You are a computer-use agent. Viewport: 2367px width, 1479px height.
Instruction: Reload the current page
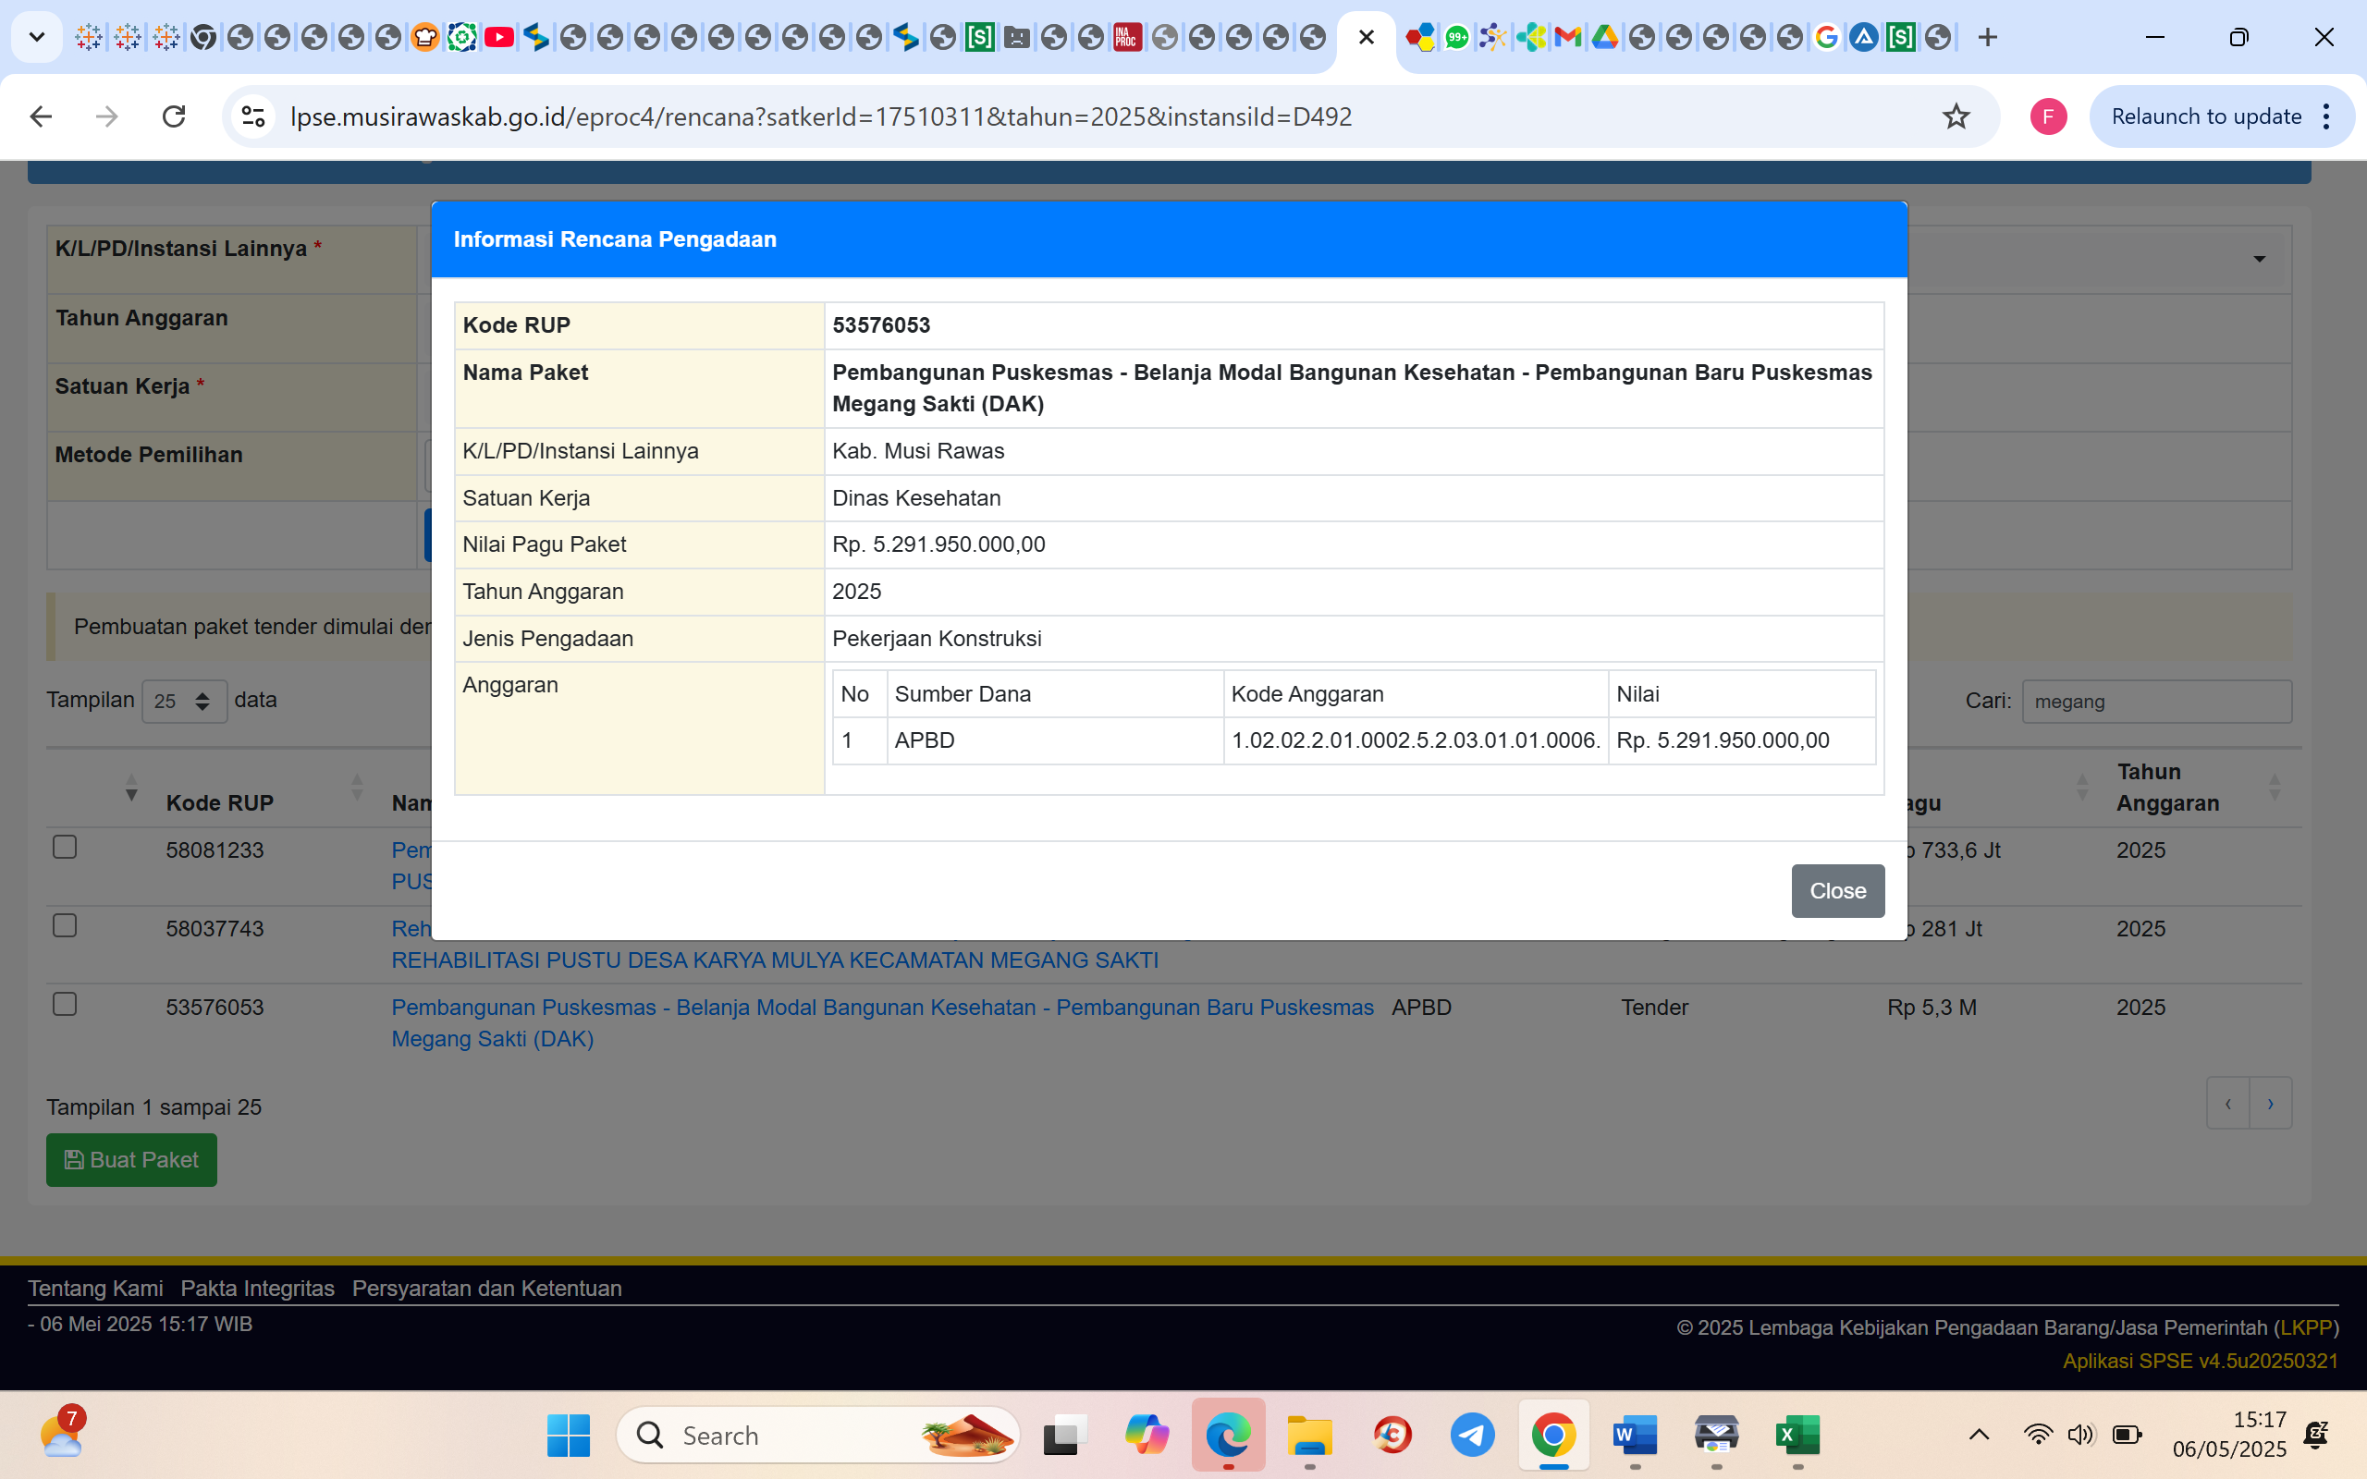click(x=174, y=116)
